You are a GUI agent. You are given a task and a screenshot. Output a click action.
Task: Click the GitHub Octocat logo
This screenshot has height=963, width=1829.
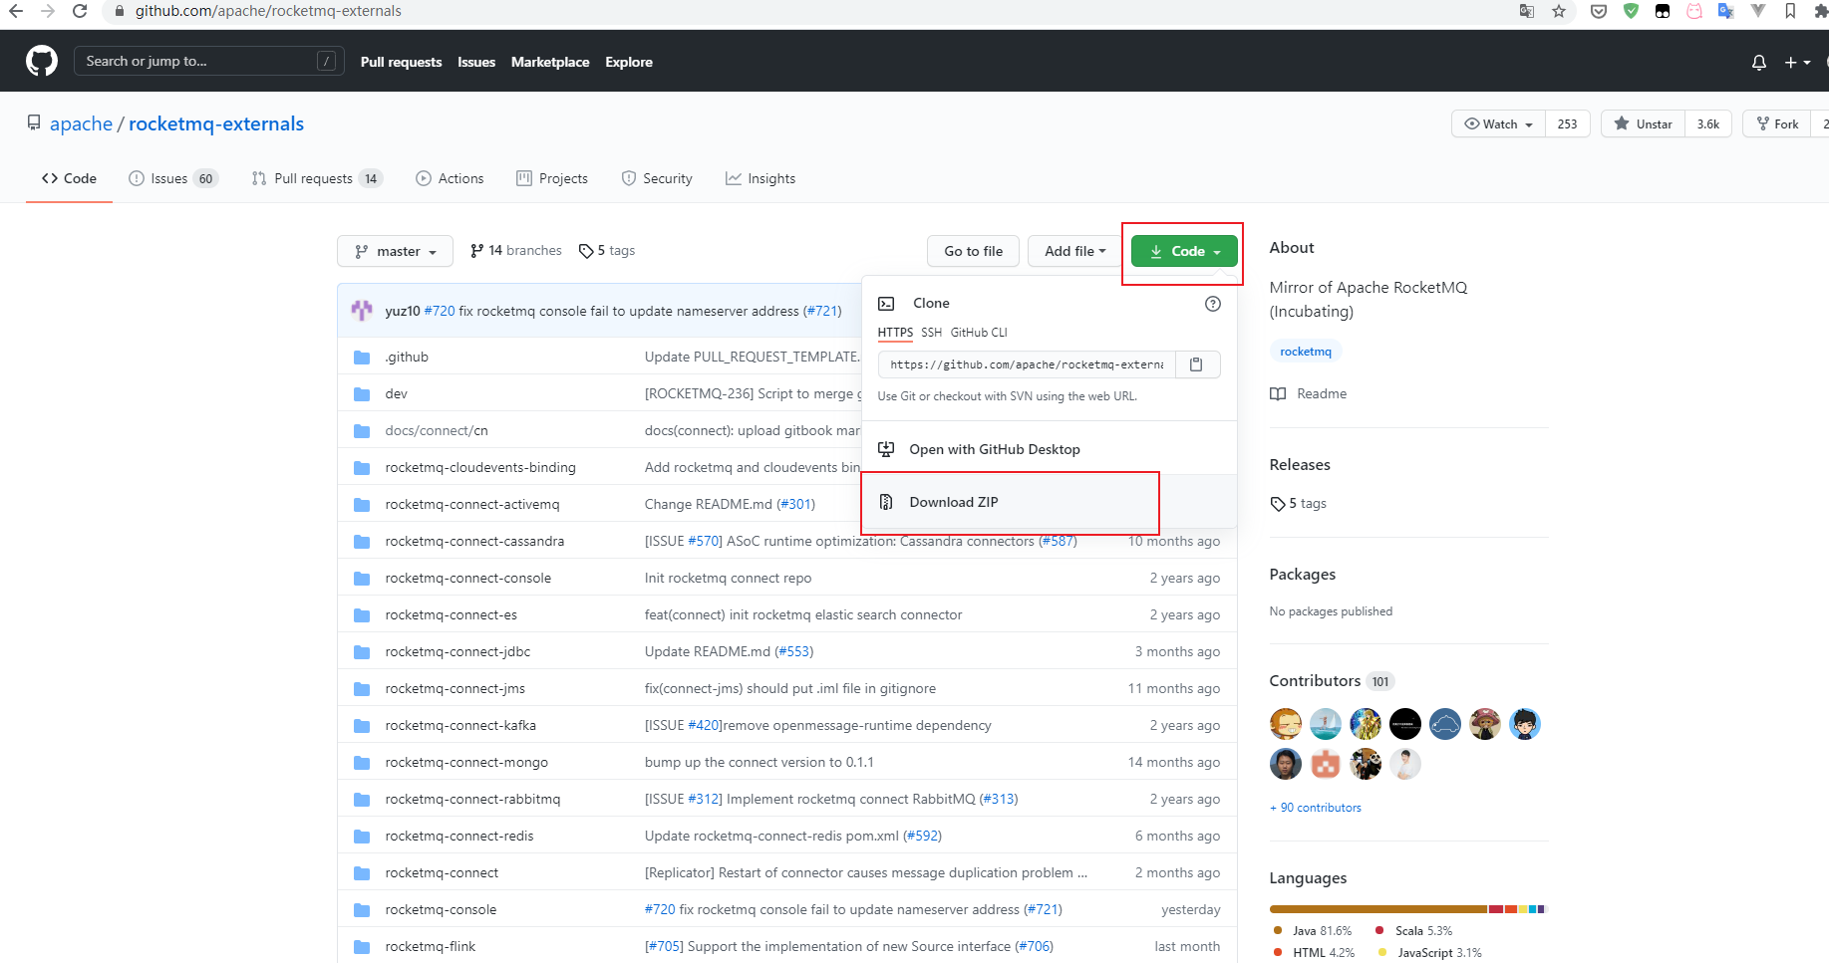[x=42, y=61]
